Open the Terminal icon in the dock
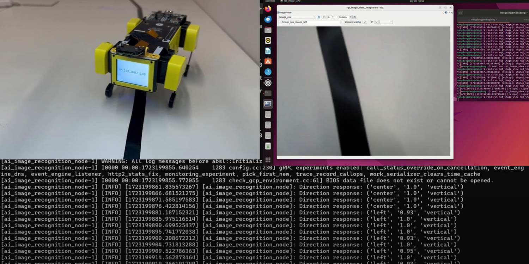The image size is (529, 264). point(268,93)
